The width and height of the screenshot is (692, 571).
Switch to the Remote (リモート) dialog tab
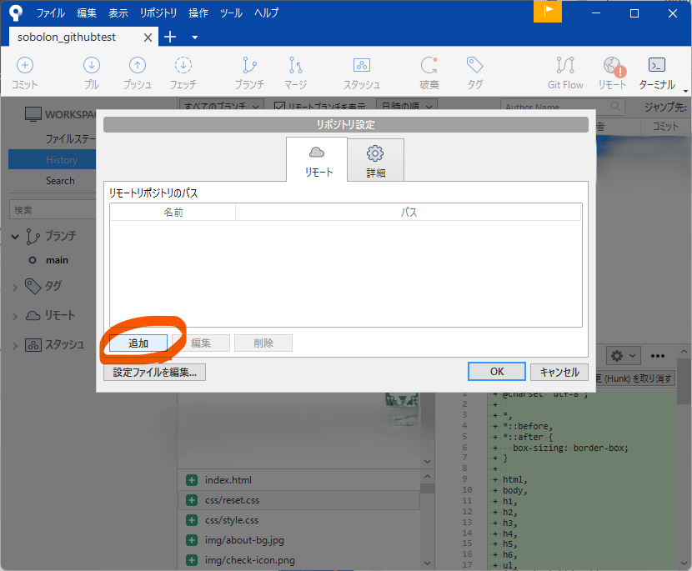coord(317,160)
